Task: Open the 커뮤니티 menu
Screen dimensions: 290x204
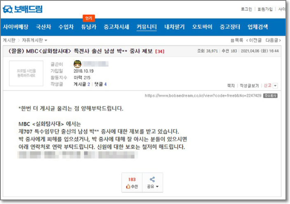Action: click(x=147, y=27)
